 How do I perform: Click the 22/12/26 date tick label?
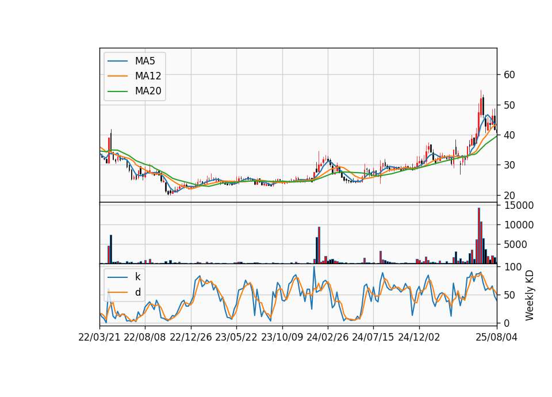point(191,337)
